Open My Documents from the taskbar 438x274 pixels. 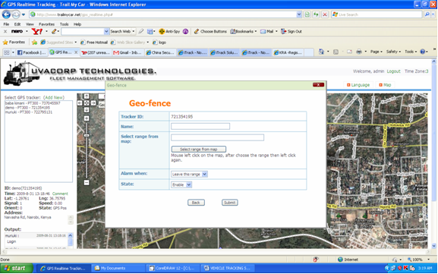tap(118, 268)
